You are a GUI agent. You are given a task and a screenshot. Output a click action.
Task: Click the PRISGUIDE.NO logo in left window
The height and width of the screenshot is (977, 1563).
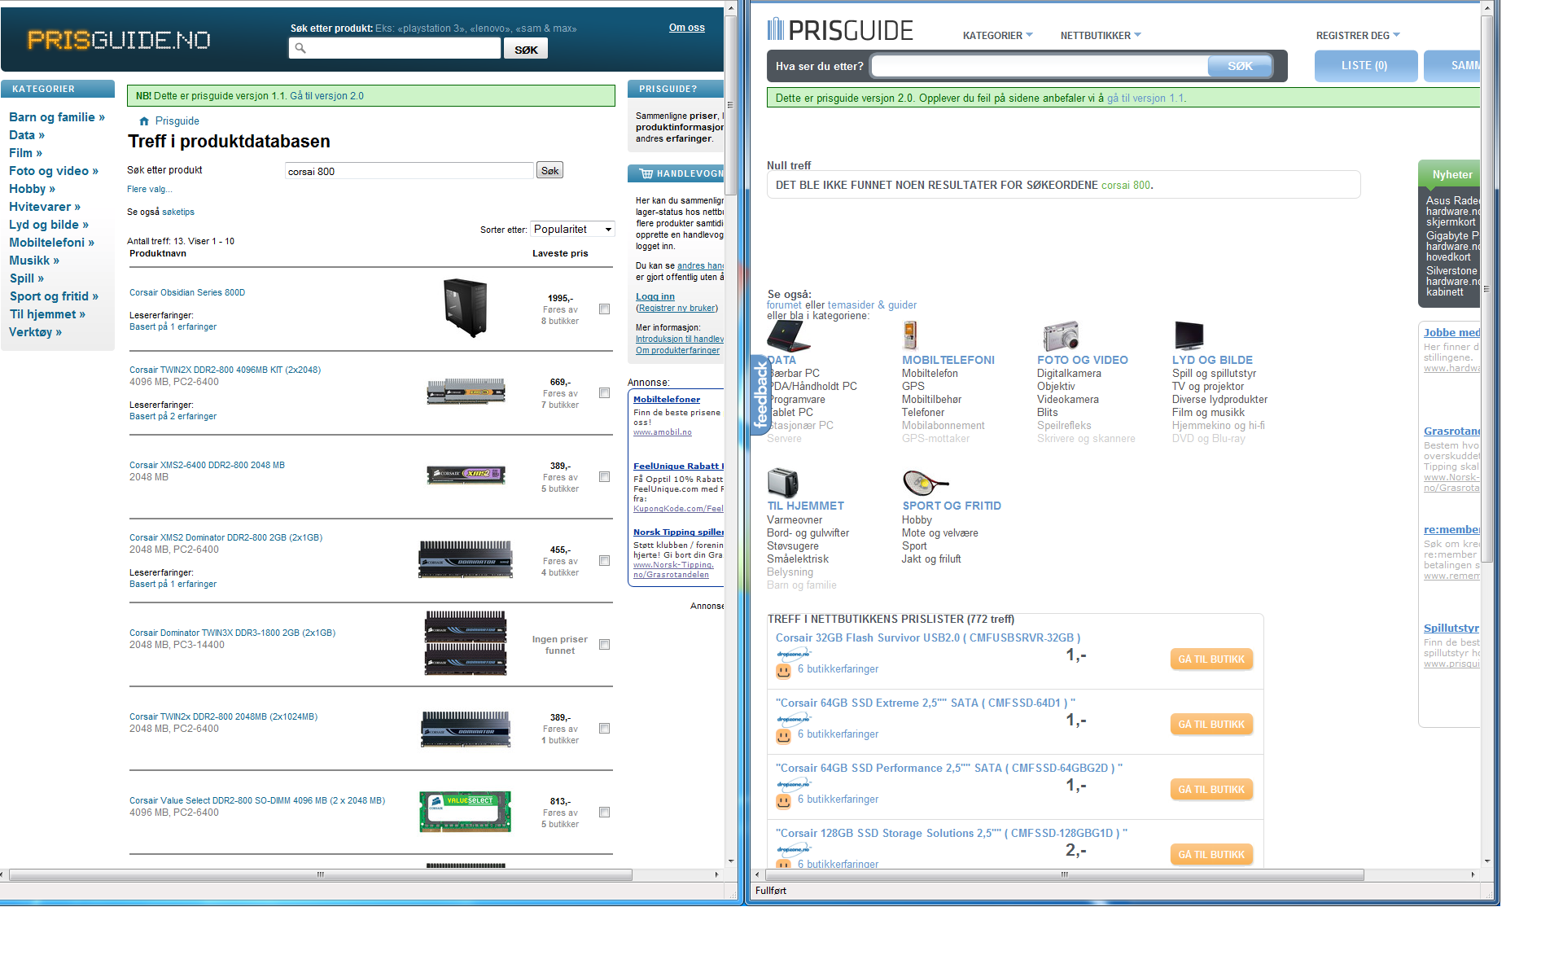pyautogui.click(x=119, y=40)
